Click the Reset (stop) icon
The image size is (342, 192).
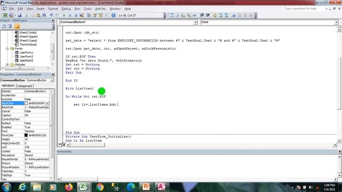pos(76,15)
